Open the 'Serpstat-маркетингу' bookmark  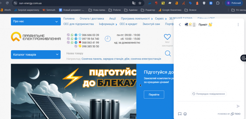click(27, 10)
